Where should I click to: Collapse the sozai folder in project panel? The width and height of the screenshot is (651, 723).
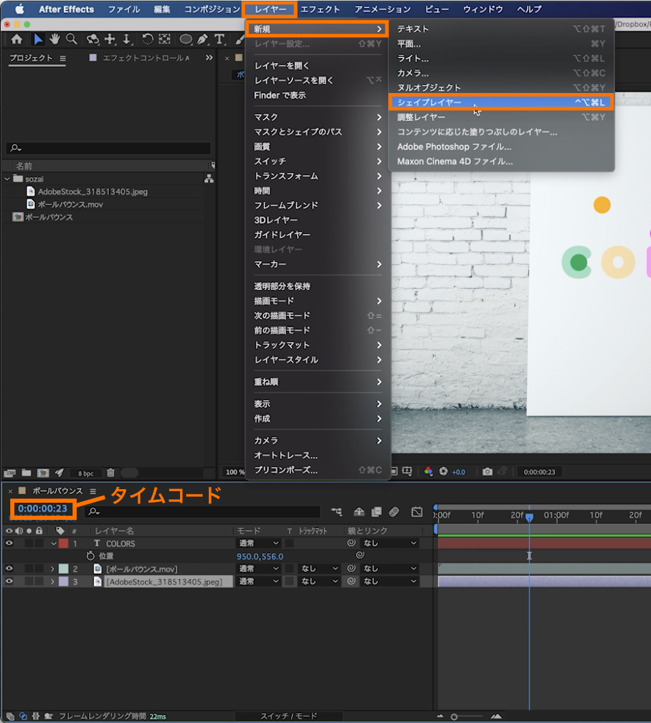tap(7, 179)
